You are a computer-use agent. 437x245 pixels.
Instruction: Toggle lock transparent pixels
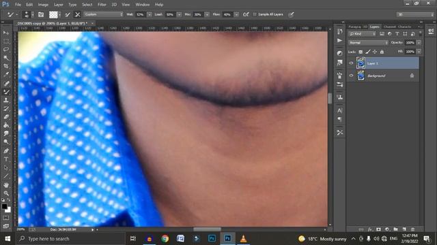(x=361, y=52)
